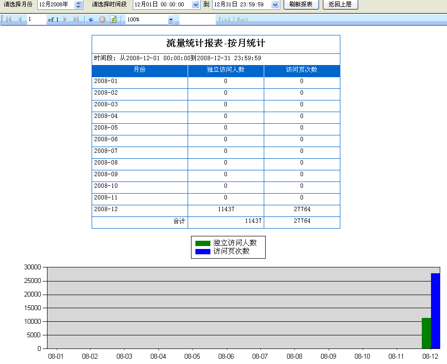Click the green Refresh report icon
This screenshot has height=364, width=447.
tap(113, 19)
